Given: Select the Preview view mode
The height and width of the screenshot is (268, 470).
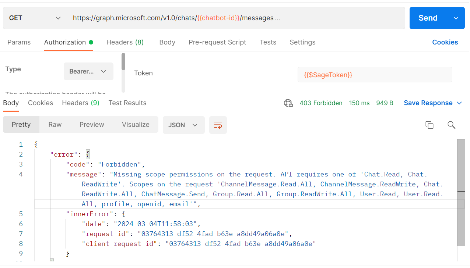Looking at the screenshot, I should pyautogui.click(x=92, y=125).
